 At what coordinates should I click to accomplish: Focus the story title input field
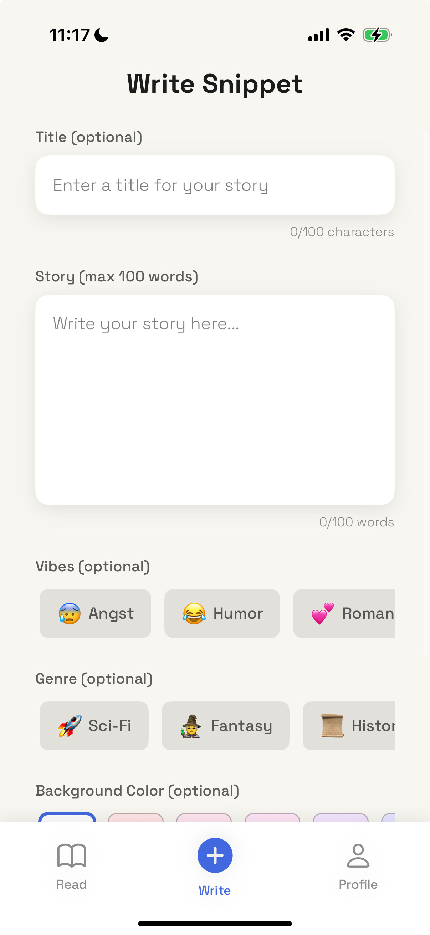[x=215, y=185]
